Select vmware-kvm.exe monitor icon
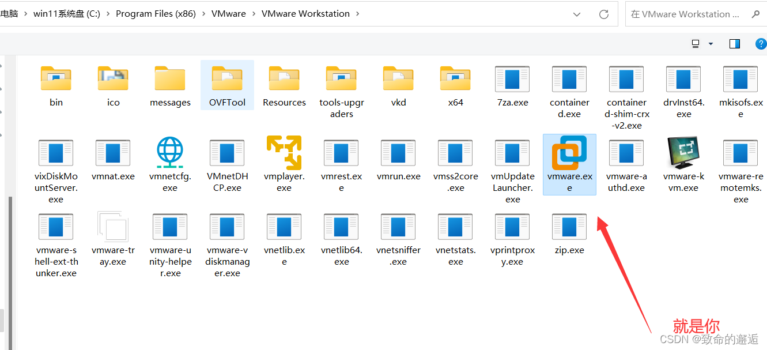This screenshot has height=350, width=767. point(683,152)
